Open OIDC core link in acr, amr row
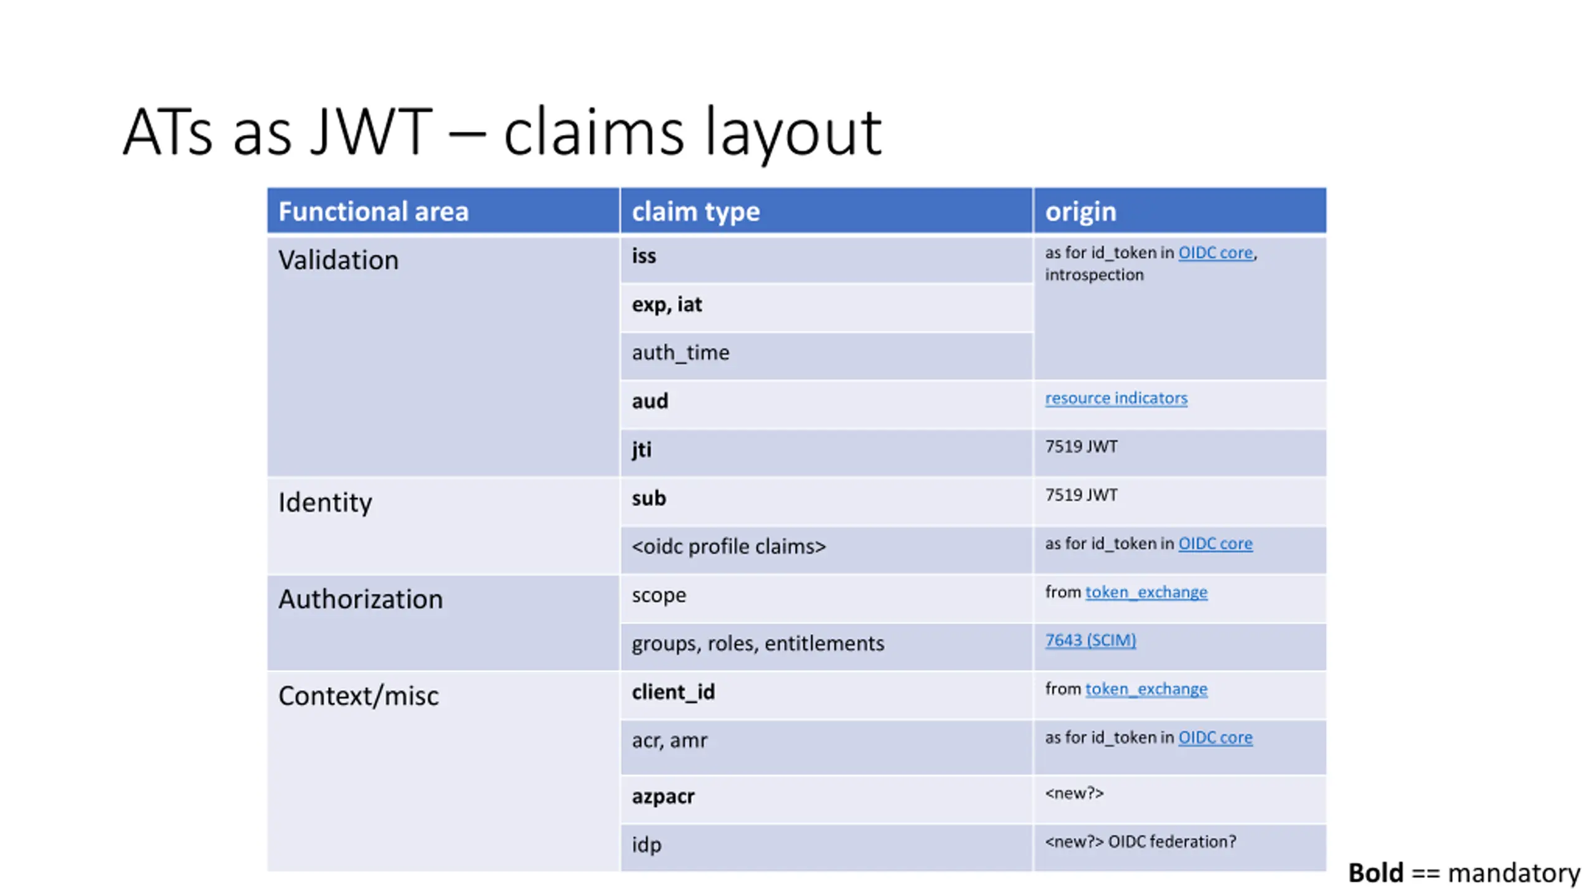Viewport: 1594px width, 896px height. click(x=1215, y=737)
